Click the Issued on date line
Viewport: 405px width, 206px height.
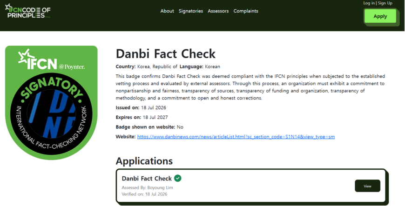click(141, 107)
